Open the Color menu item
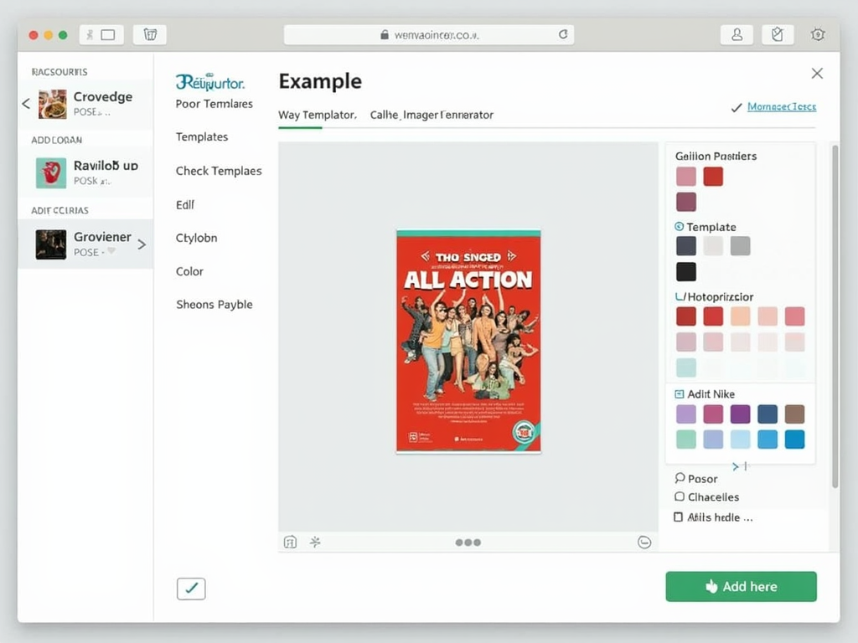The image size is (858, 643). coord(189,271)
